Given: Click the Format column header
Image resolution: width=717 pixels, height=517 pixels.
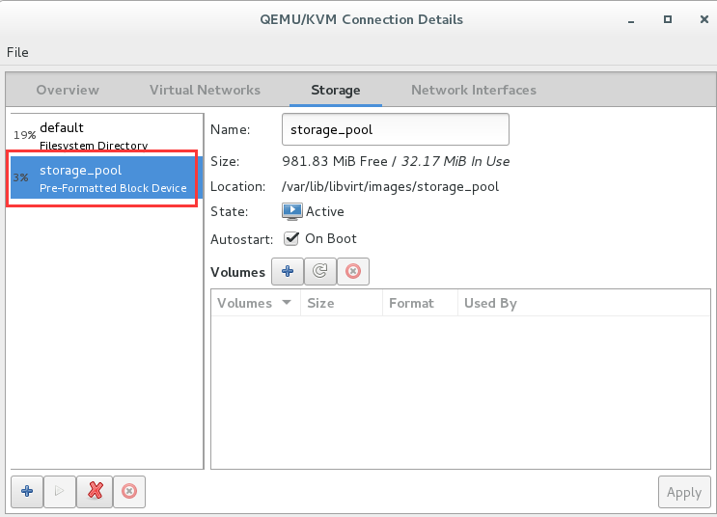Looking at the screenshot, I should click(x=420, y=303).
